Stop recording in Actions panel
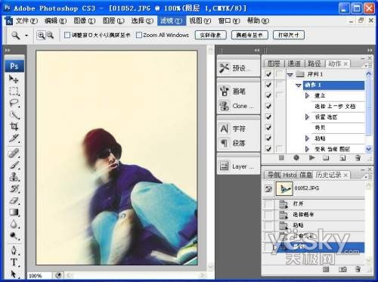The height and width of the screenshot is (282, 378). click(x=281, y=158)
